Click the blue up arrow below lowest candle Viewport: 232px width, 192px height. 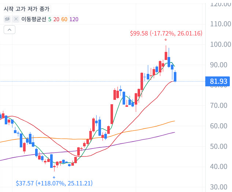tap(54, 177)
